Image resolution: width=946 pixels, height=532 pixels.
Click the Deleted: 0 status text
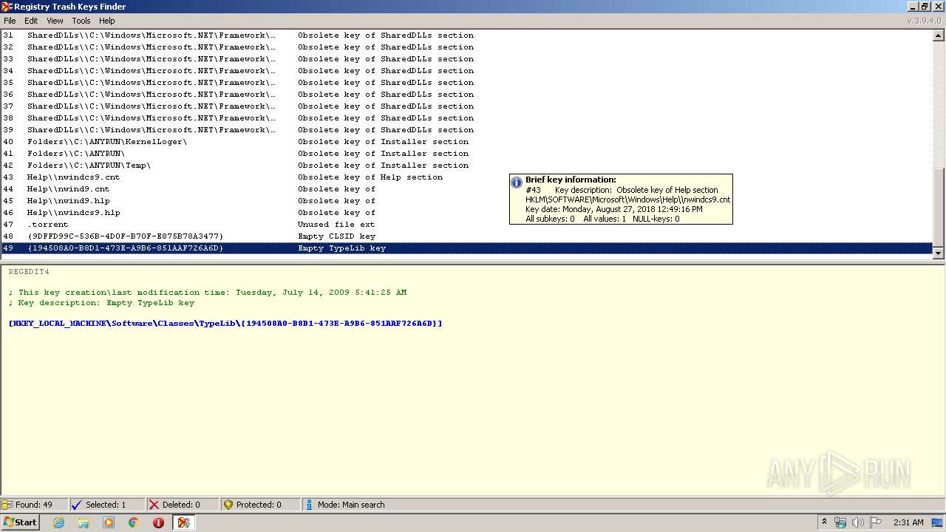click(181, 505)
